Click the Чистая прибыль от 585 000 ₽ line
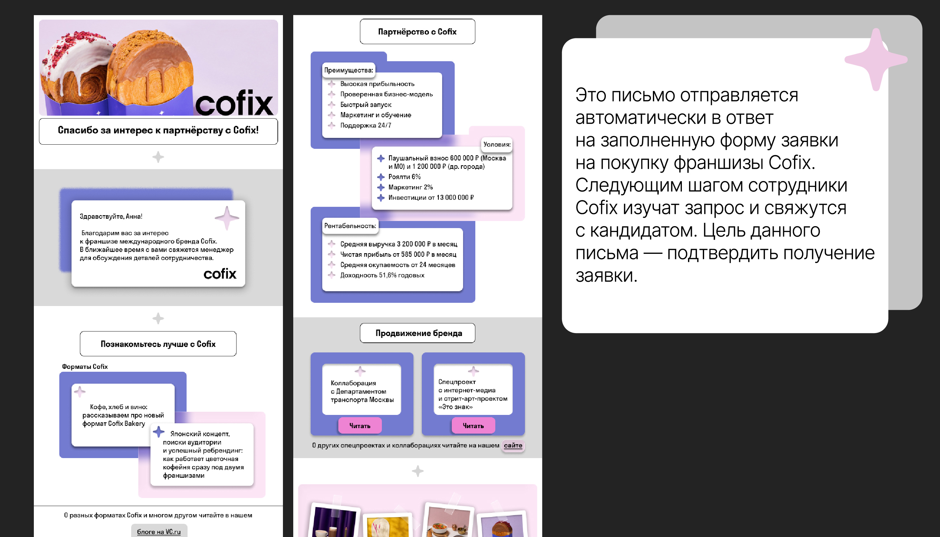The height and width of the screenshot is (537, 940). [398, 254]
